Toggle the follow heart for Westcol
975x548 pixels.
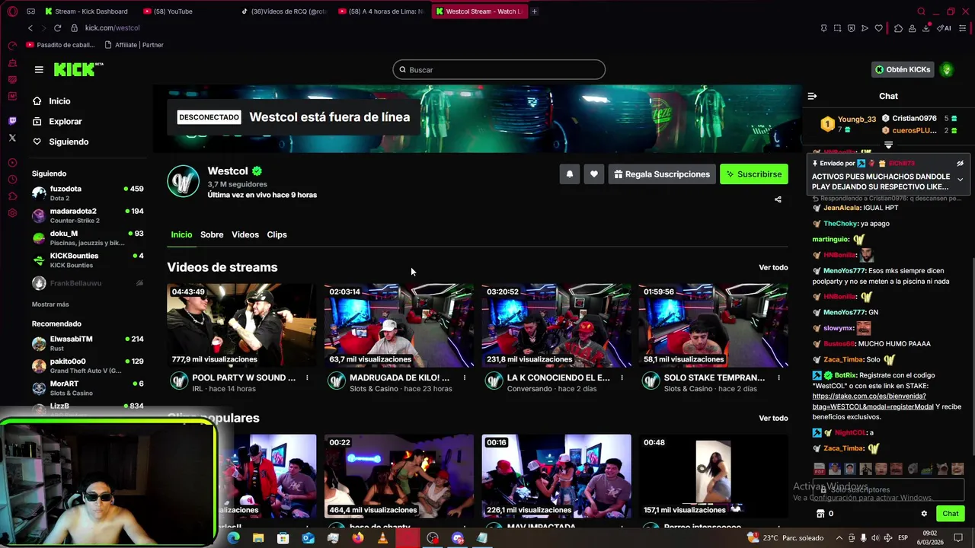point(594,174)
